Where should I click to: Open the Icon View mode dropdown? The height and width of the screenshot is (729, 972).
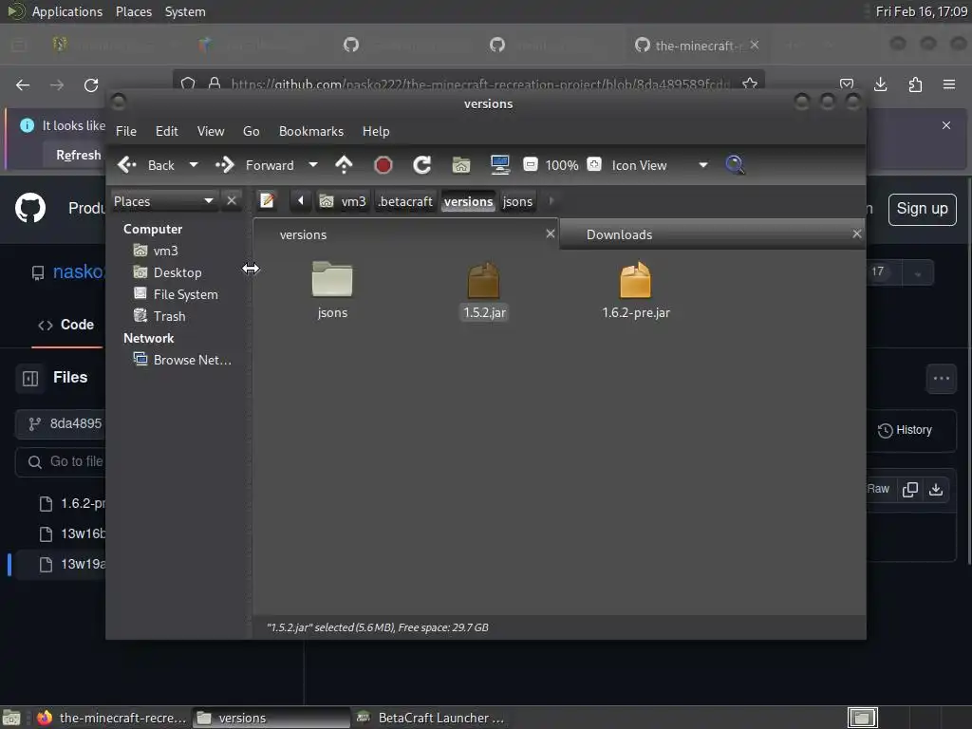pos(661,165)
